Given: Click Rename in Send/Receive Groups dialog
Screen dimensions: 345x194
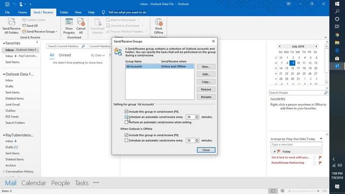Looking at the screenshot, I should click(x=206, y=97).
